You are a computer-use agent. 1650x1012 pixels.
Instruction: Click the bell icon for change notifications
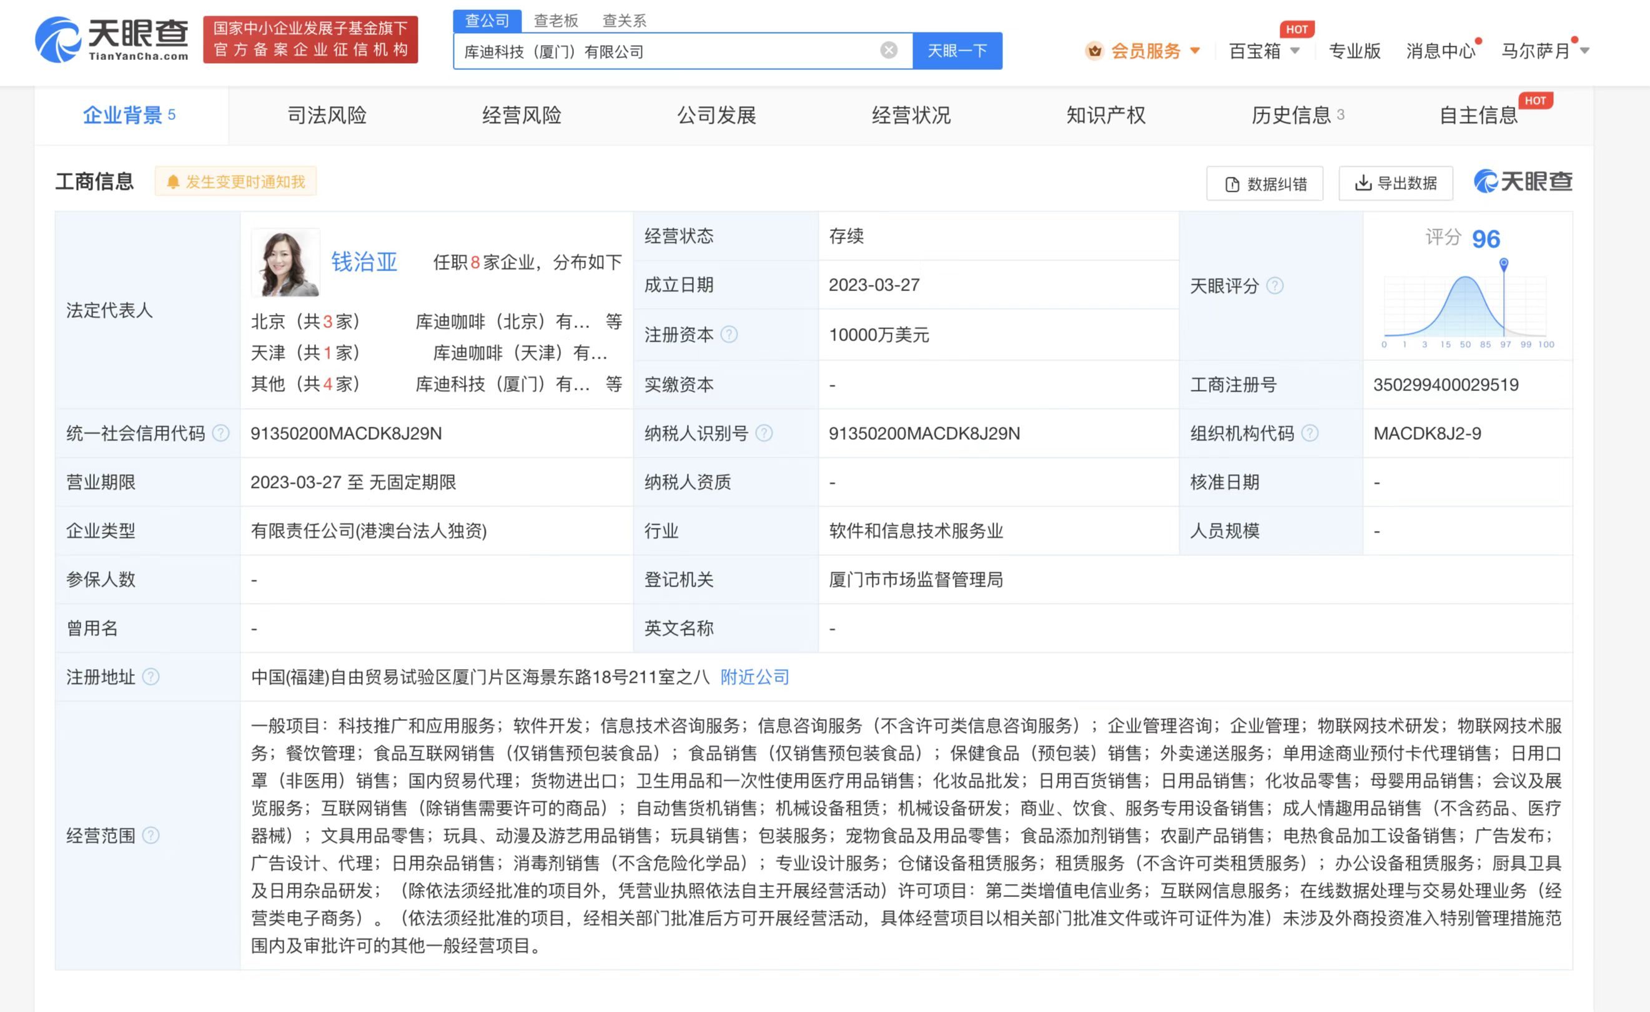(x=174, y=181)
